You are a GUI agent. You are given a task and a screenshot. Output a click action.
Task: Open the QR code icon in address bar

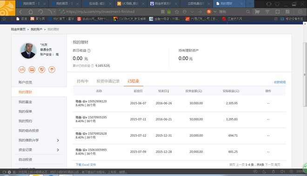click(x=163, y=12)
